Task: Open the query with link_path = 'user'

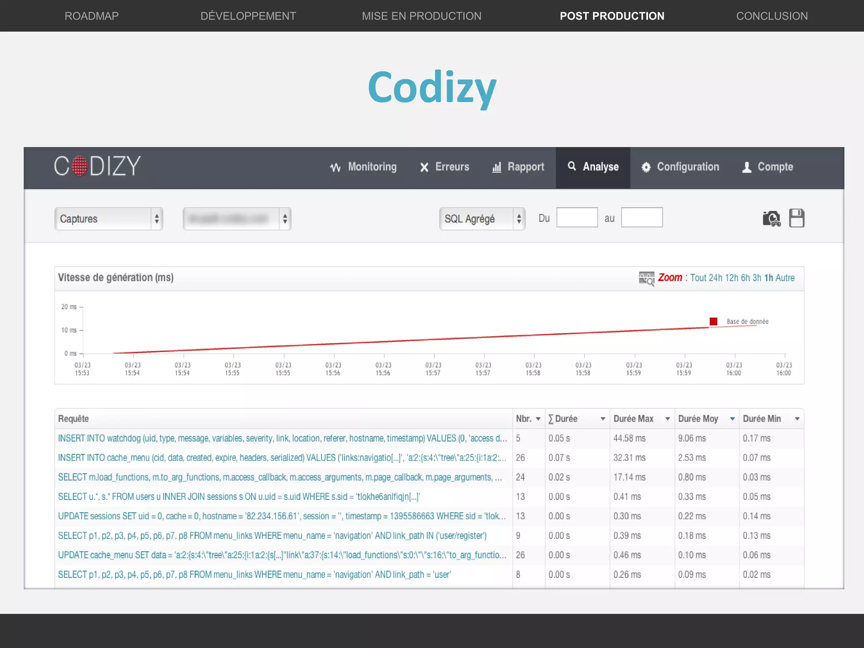Action: coord(254,574)
